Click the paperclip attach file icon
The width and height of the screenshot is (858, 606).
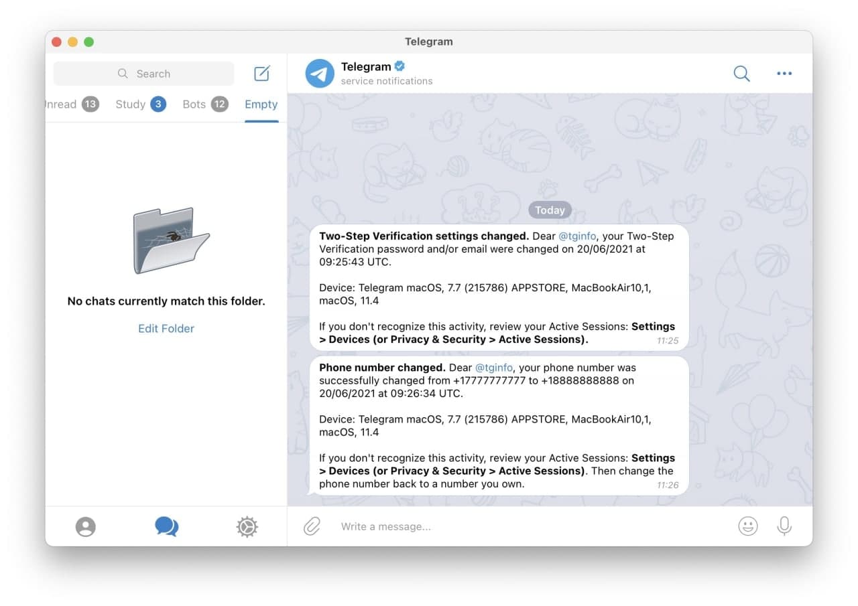[x=312, y=526]
